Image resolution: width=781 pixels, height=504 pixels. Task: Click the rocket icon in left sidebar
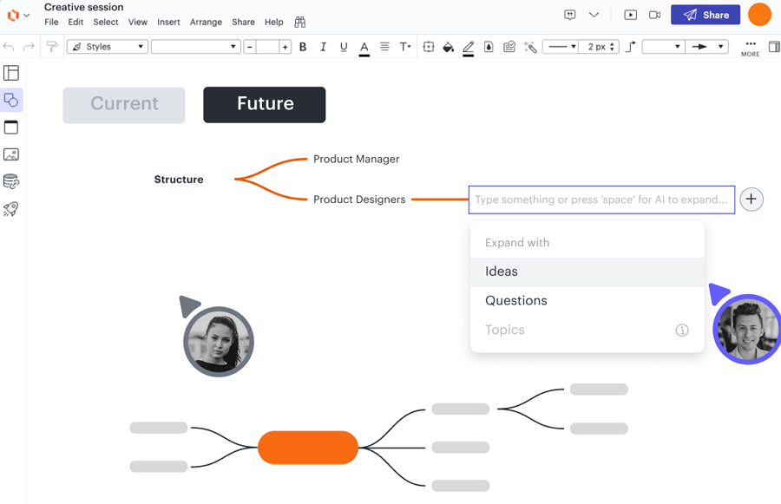point(11,209)
